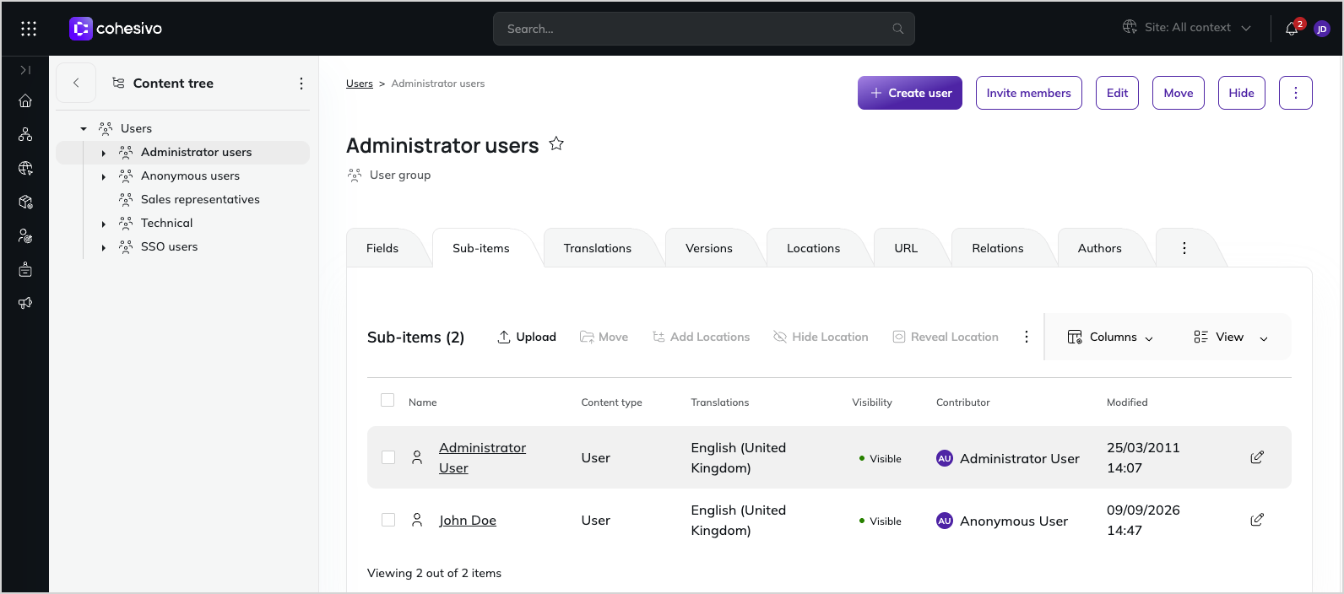Select Technical in content tree

pos(166,224)
